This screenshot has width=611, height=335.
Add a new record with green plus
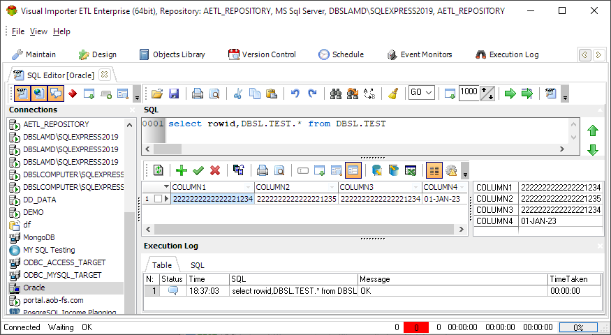tap(182, 170)
